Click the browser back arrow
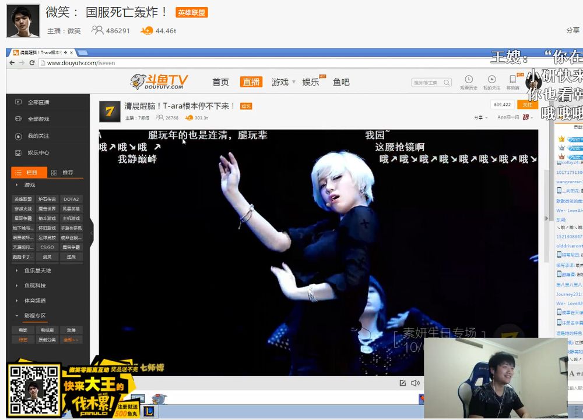This screenshot has width=583, height=420. (x=12, y=63)
